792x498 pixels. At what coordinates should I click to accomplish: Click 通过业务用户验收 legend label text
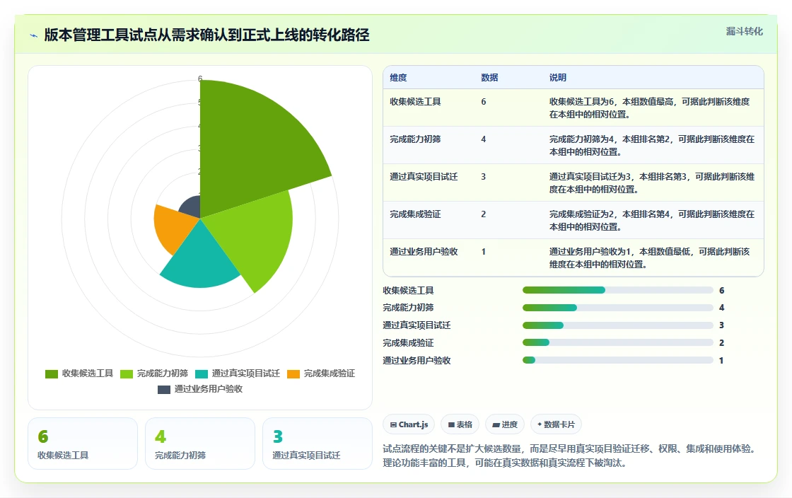(x=209, y=389)
